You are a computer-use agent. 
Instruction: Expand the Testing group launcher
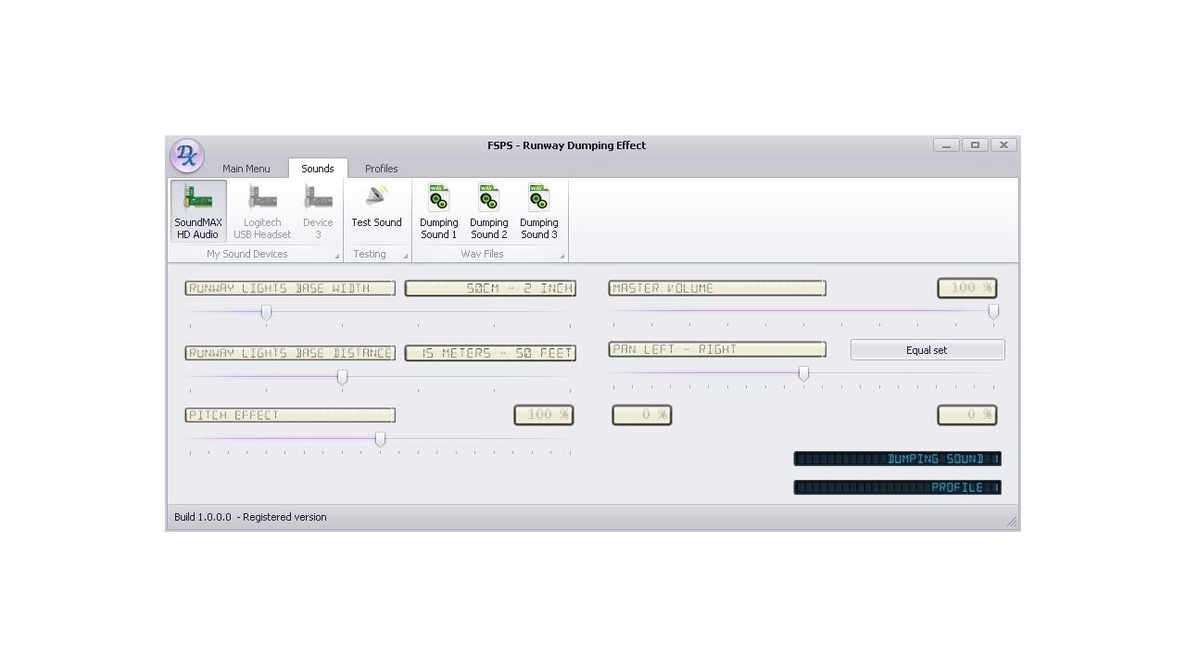[406, 256]
